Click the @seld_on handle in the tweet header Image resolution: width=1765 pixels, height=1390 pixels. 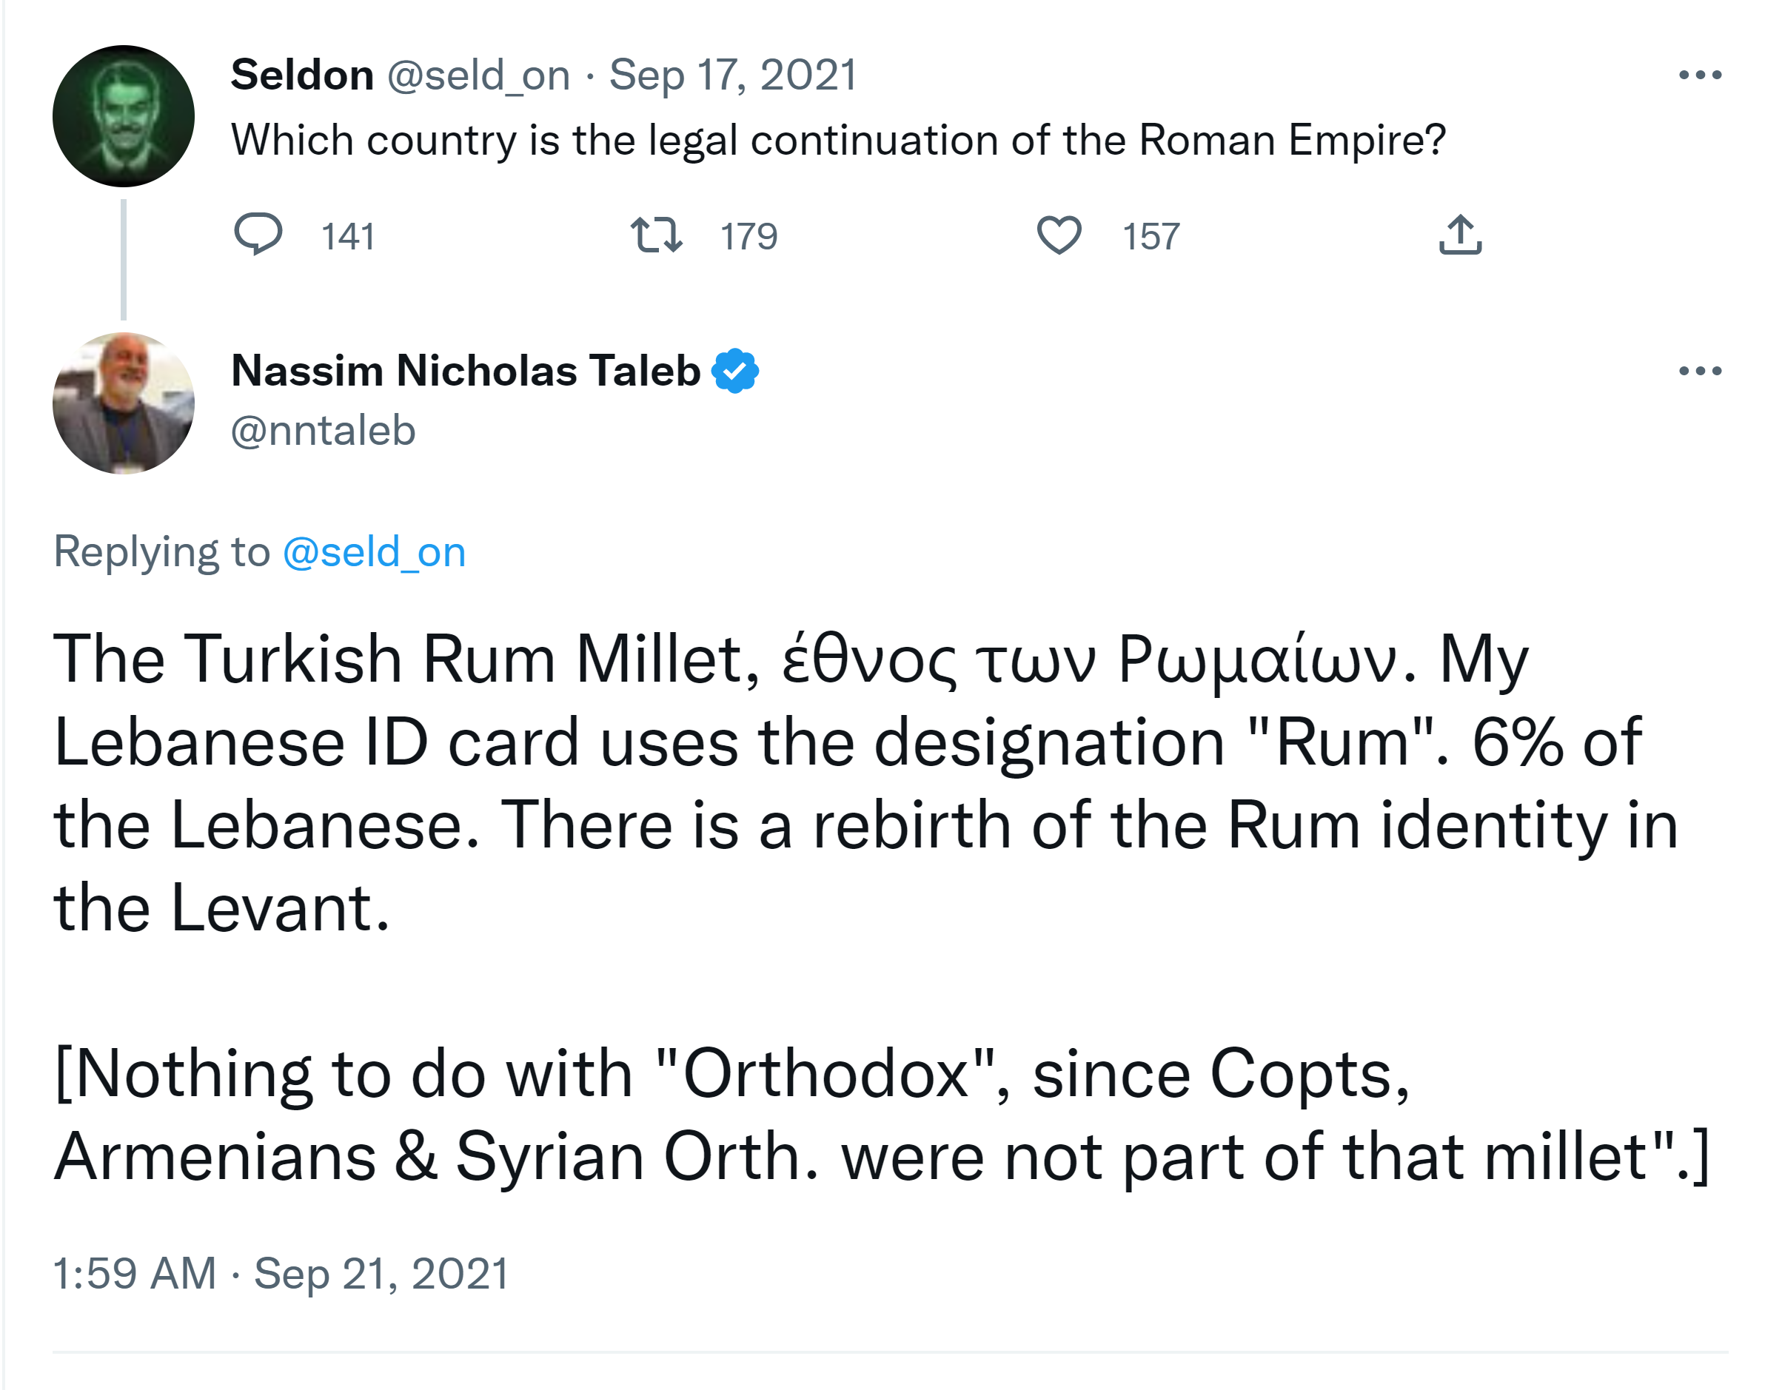coord(479,75)
